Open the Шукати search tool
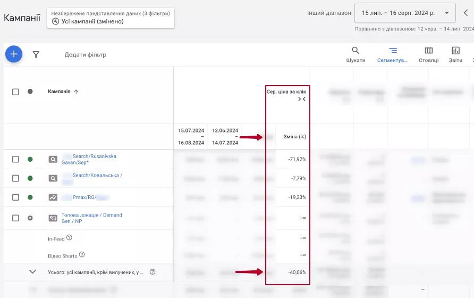The height and width of the screenshot is (298, 474). pos(355,54)
